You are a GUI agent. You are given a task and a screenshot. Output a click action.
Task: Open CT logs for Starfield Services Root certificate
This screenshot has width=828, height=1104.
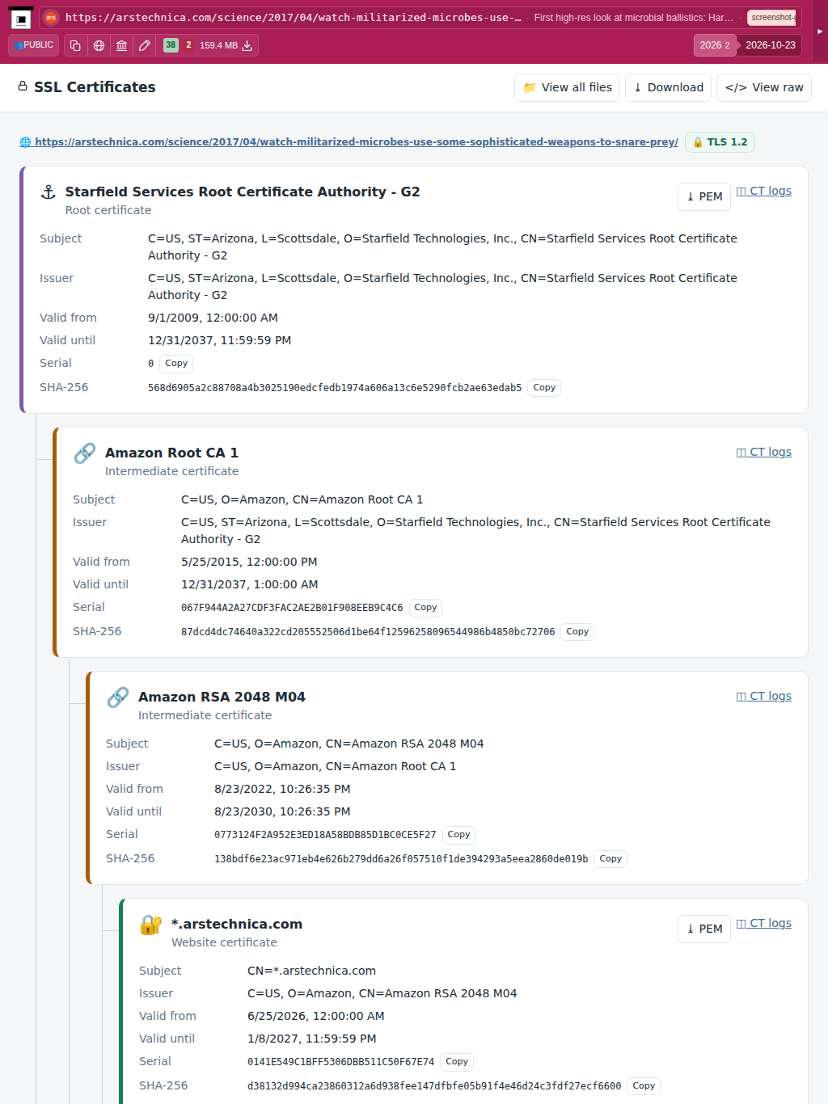click(x=764, y=192)
